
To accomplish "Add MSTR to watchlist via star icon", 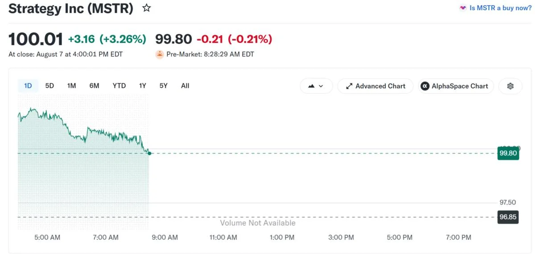I will (146, 8).
